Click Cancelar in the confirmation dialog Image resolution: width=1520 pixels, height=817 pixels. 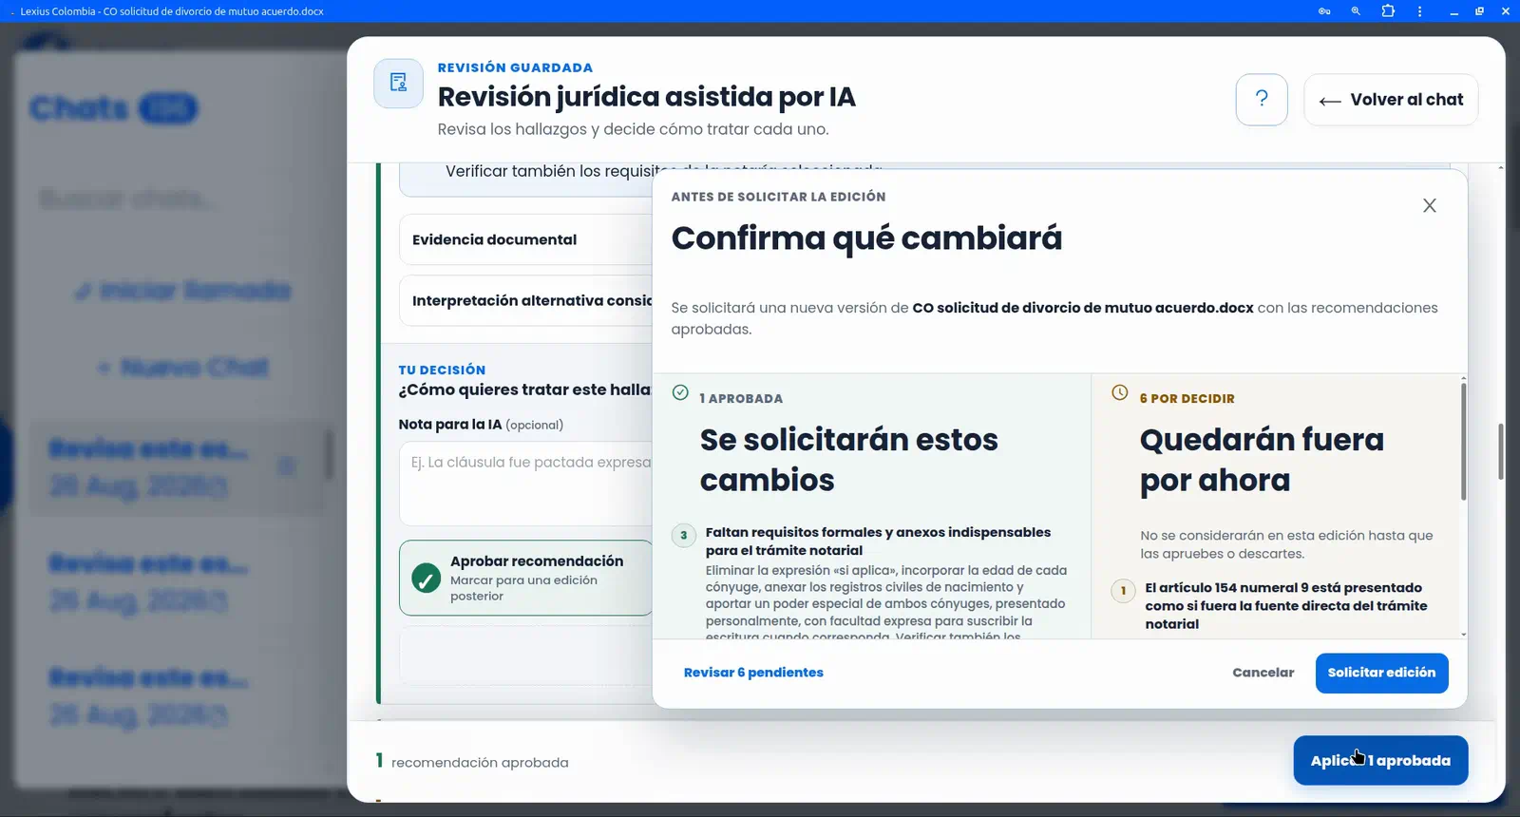coord(1263,673)
